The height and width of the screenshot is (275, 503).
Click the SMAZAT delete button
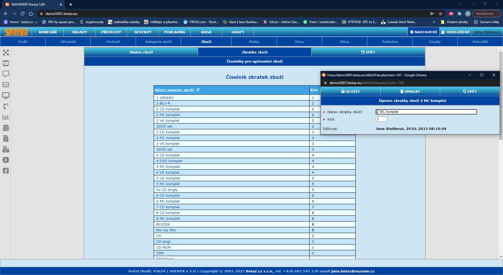pos(410,91)
